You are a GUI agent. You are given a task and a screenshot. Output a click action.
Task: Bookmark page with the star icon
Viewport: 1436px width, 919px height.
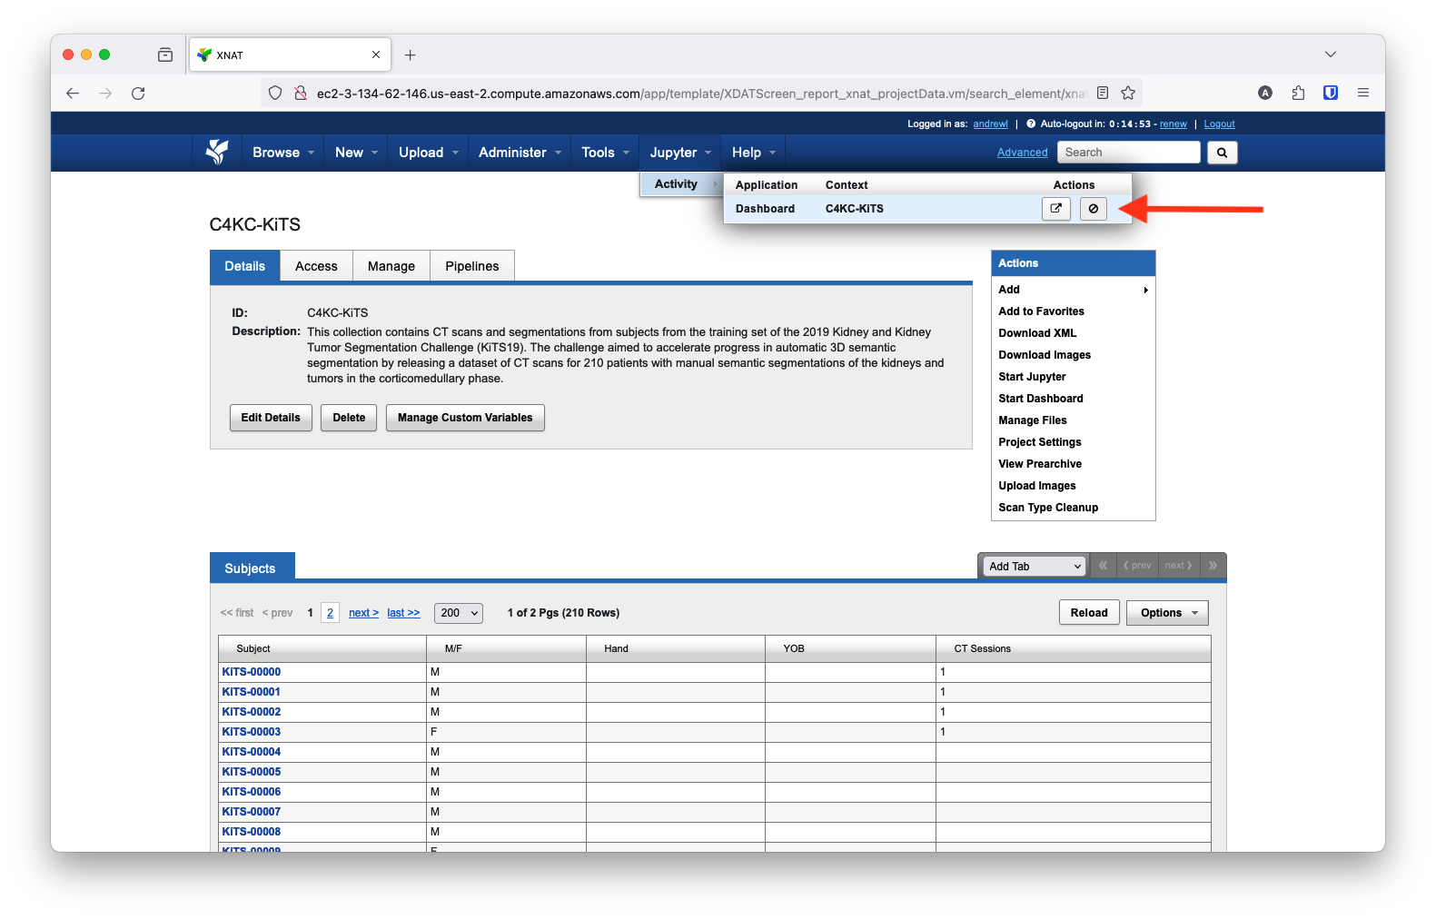tap(1128, 93)
